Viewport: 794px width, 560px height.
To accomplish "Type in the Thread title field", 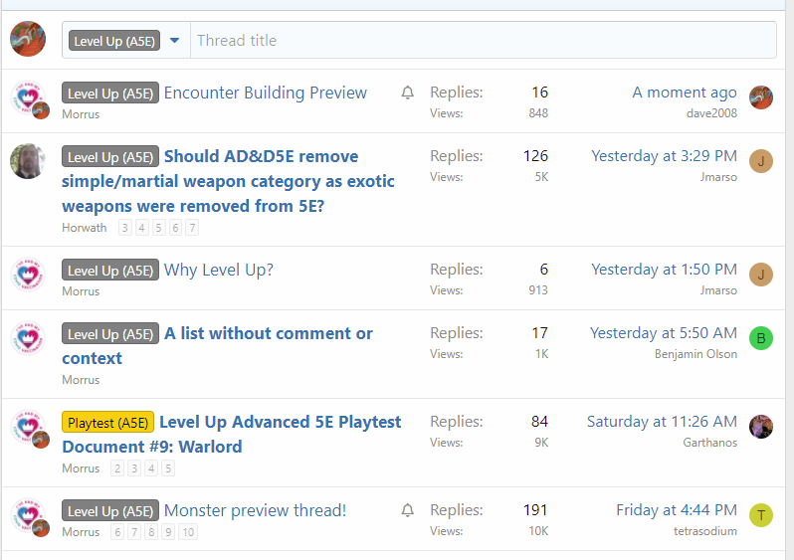I will pos(483,41).
